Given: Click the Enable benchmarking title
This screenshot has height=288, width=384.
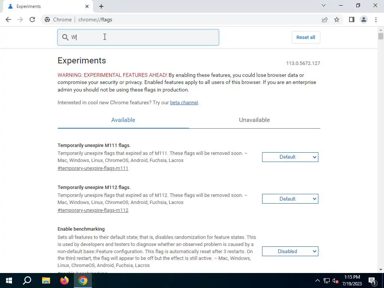Looking at the screenshot, I should (x=81, y=229).
